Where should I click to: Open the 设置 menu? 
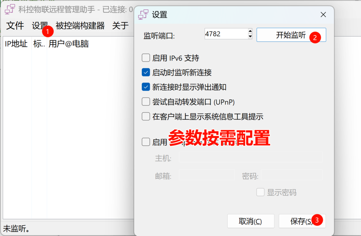(39, 25)
